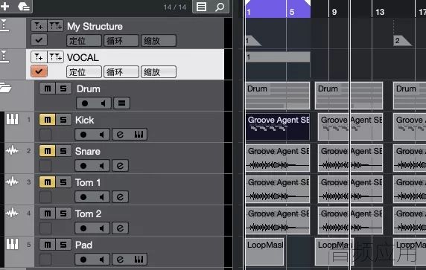Viewport: 426px width, 270px height.
Task: Solo the Snare track
Action: pyautogui.click(x=63, y=151)
